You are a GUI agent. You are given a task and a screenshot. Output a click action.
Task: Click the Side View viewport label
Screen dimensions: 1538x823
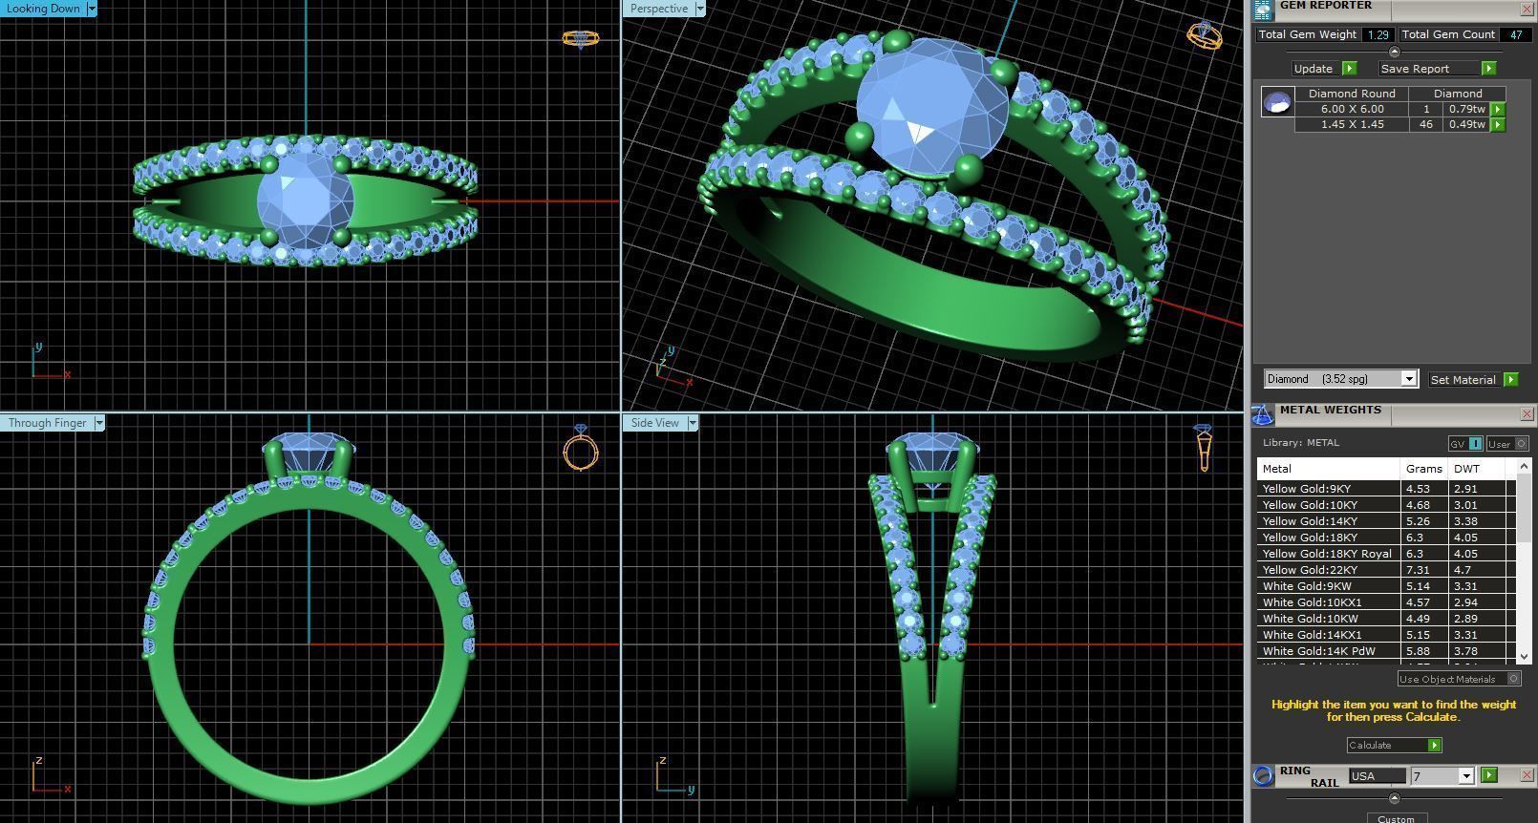655,423
